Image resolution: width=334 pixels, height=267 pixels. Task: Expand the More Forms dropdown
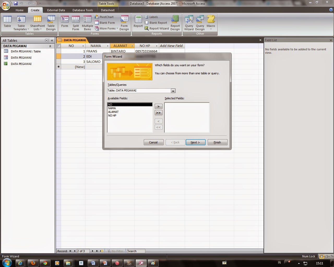tap(106, 28)
